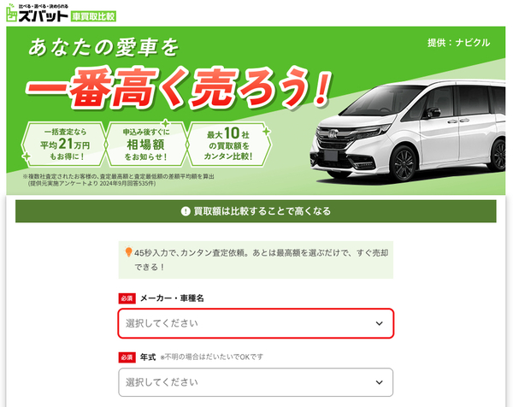Open the メーカー・車種名 dropdown
Image resolution: width=513 pixels, height=407 pixels.
256,323
